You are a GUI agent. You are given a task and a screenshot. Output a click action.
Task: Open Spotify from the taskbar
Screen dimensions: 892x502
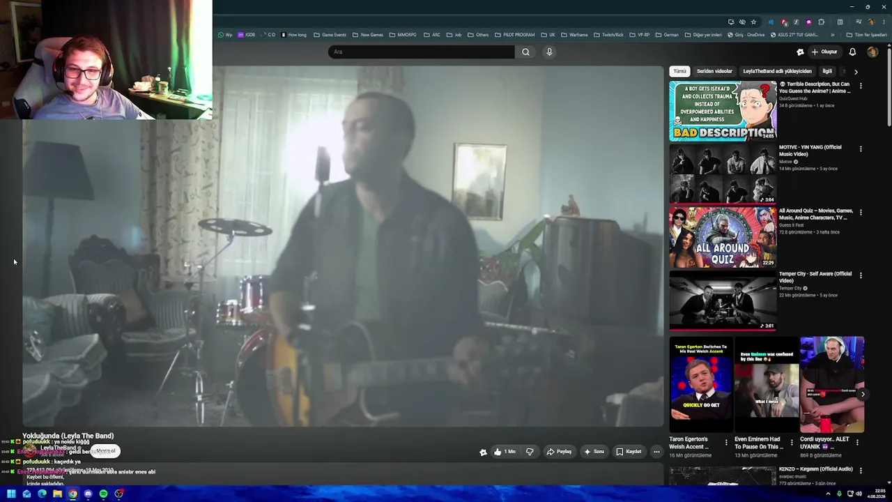pos(103,494)
